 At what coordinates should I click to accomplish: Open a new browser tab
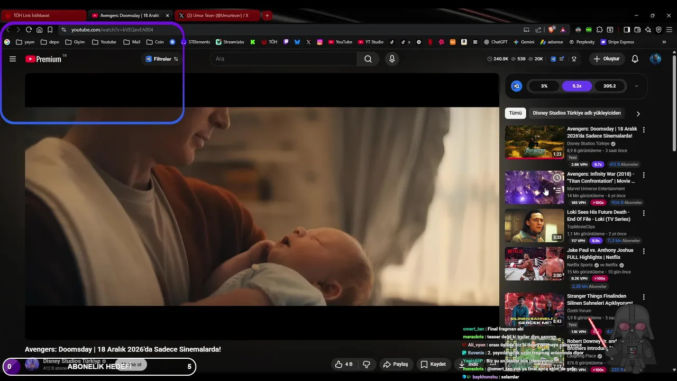[x=267, y=15]
